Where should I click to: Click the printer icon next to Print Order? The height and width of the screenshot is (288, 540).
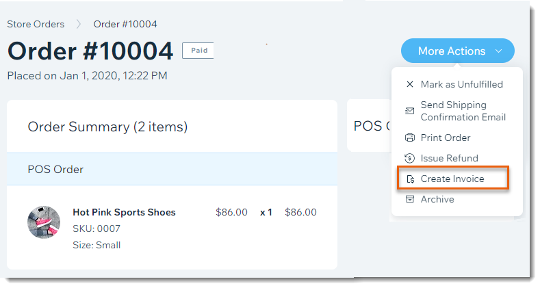tap(409, 138)
